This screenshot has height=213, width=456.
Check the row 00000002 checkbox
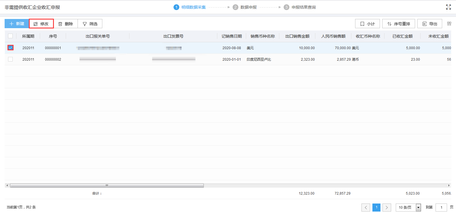pos(10,59)
